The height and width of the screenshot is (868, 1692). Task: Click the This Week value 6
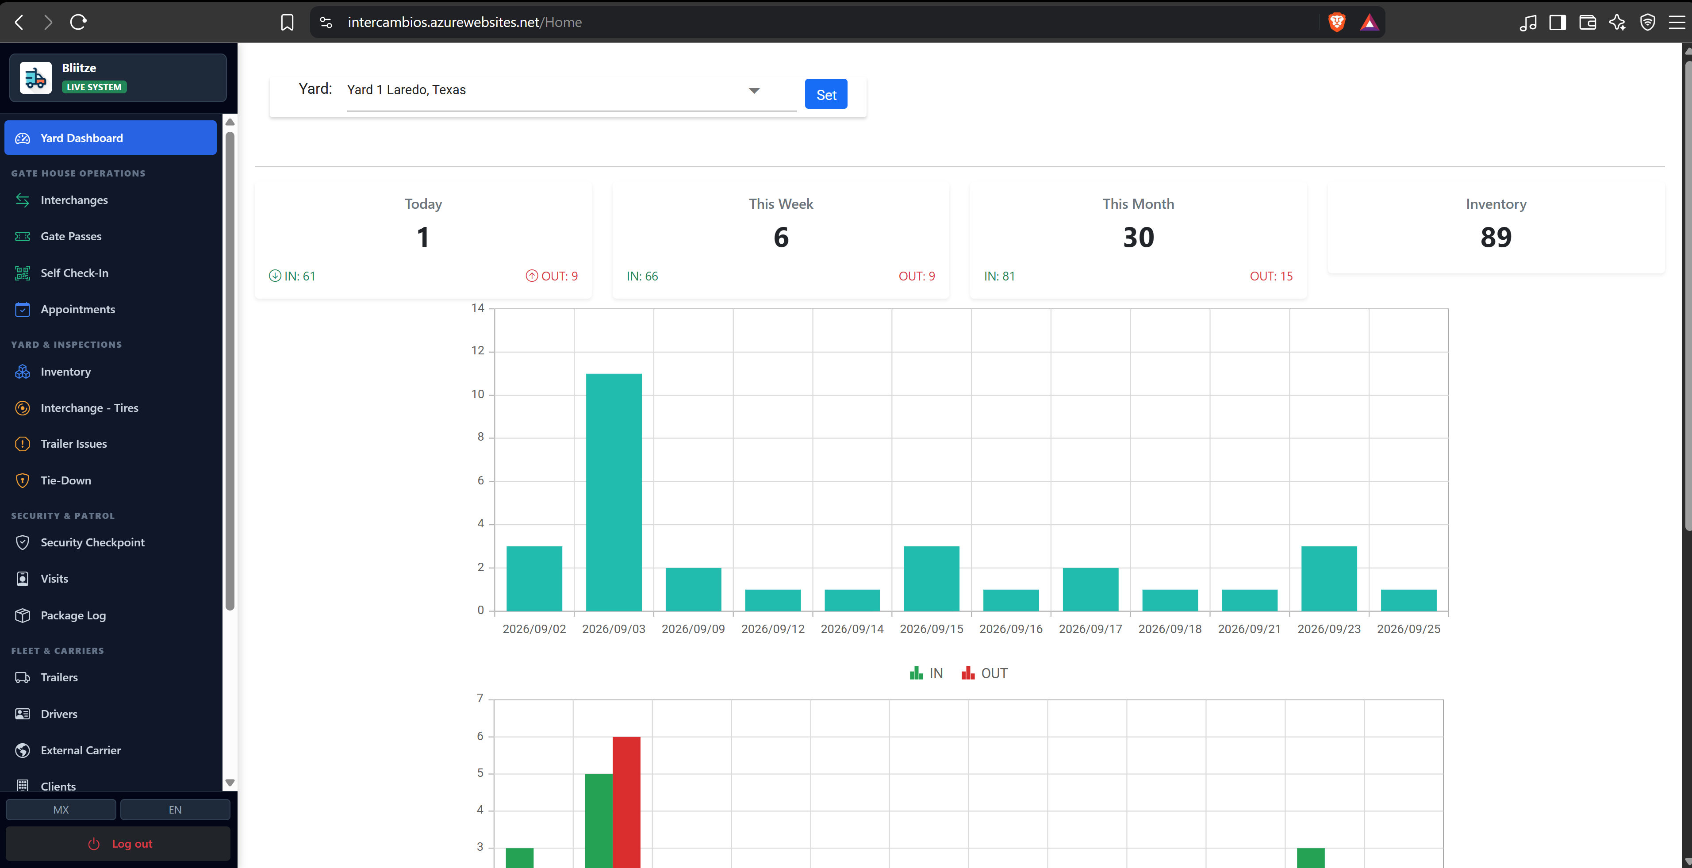point(781,237)
